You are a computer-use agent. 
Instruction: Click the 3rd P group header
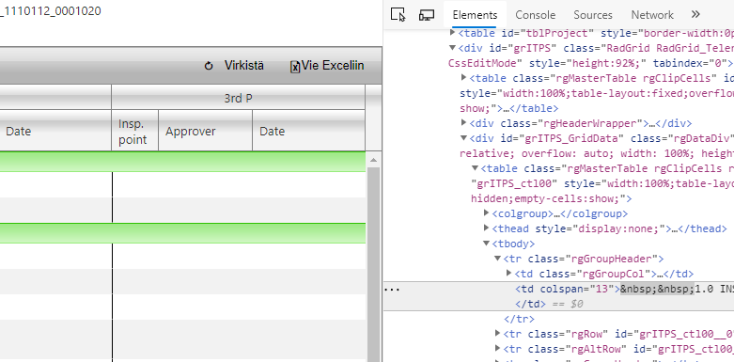238,99
